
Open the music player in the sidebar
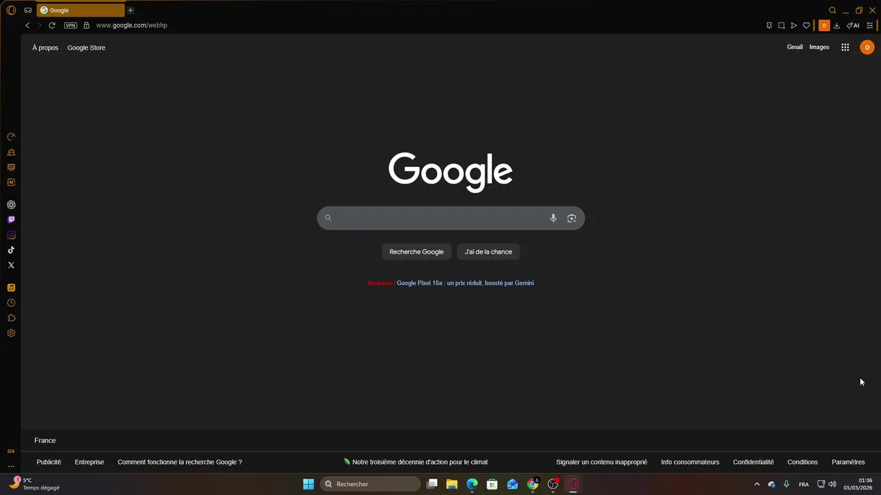11,287
